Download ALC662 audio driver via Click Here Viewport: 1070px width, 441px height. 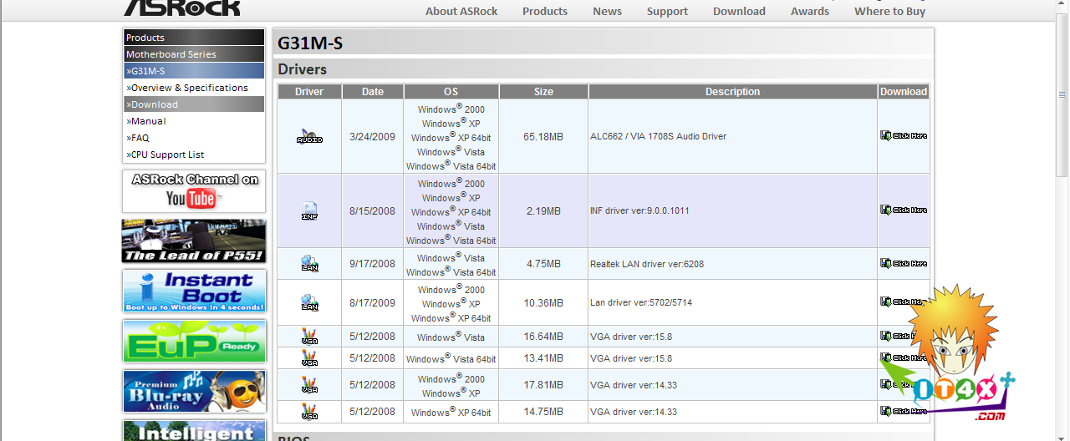point(904,135)
